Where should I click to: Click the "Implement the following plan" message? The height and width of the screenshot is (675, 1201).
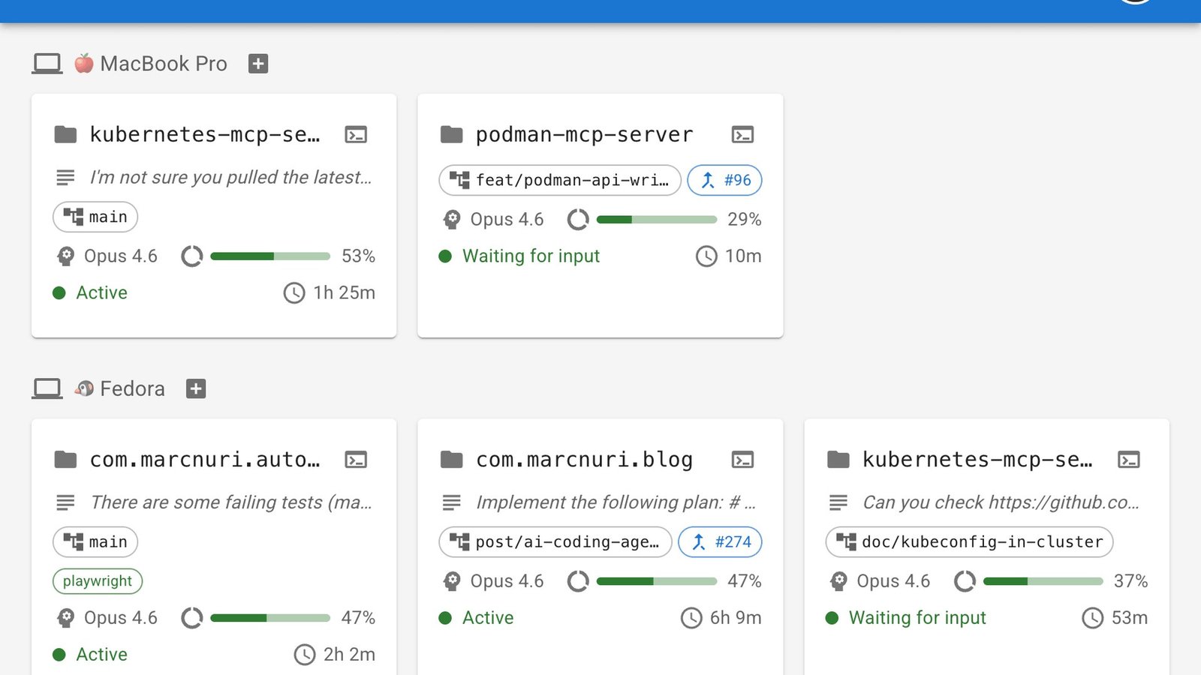pyautogui.click(x=616, y=502)
